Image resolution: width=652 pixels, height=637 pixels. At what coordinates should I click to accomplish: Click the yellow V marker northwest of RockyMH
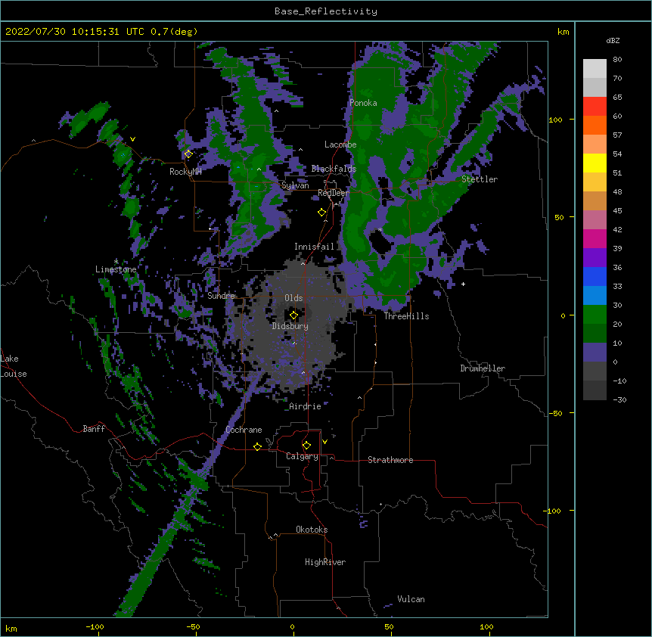[132, 139]
